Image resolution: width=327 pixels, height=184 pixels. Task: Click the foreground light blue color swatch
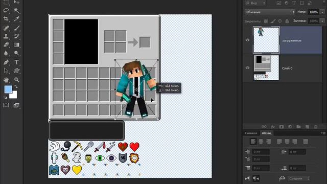click(x=8, y=89)
